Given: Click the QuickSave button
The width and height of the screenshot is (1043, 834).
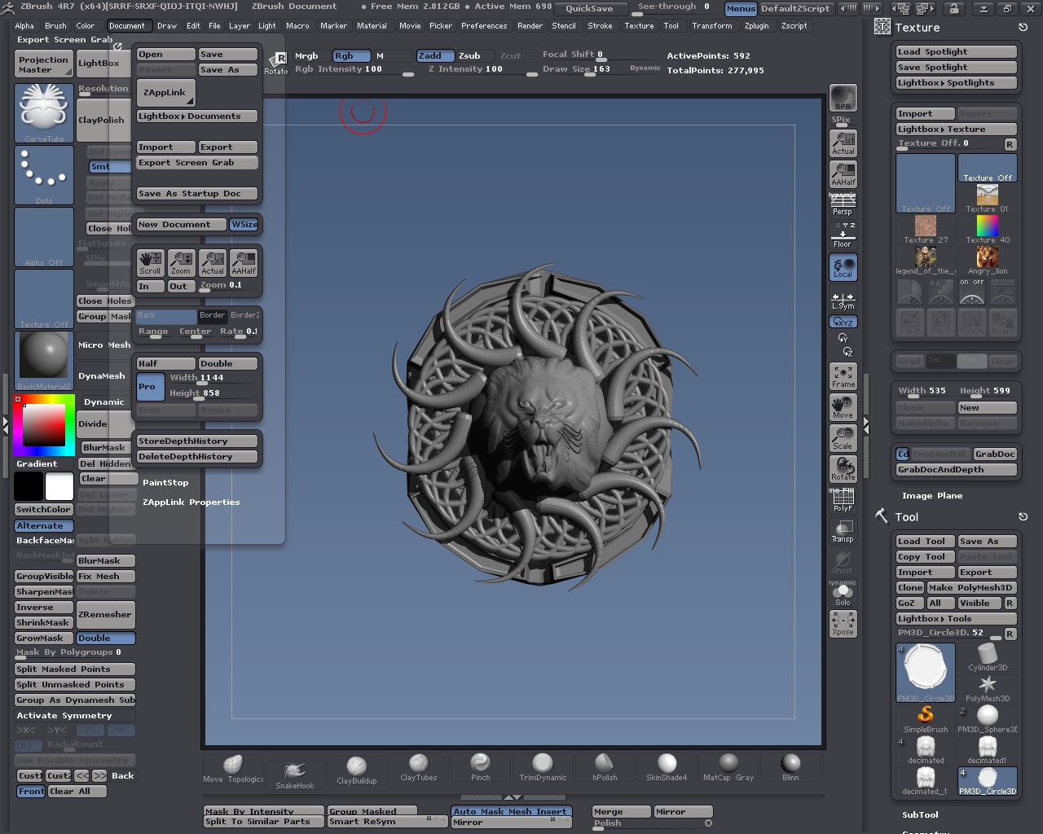Looking at the screenshot, I should pos(590,9).
